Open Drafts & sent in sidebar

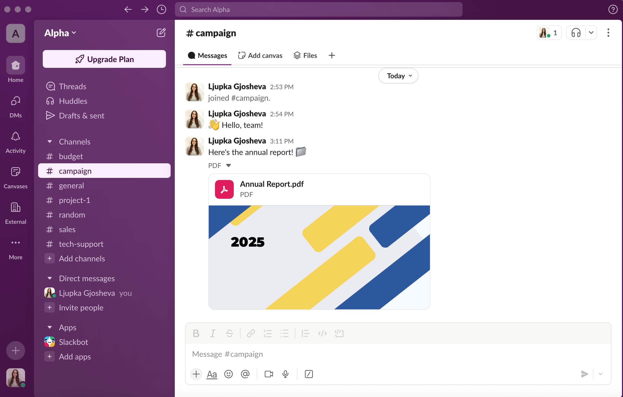104,116
